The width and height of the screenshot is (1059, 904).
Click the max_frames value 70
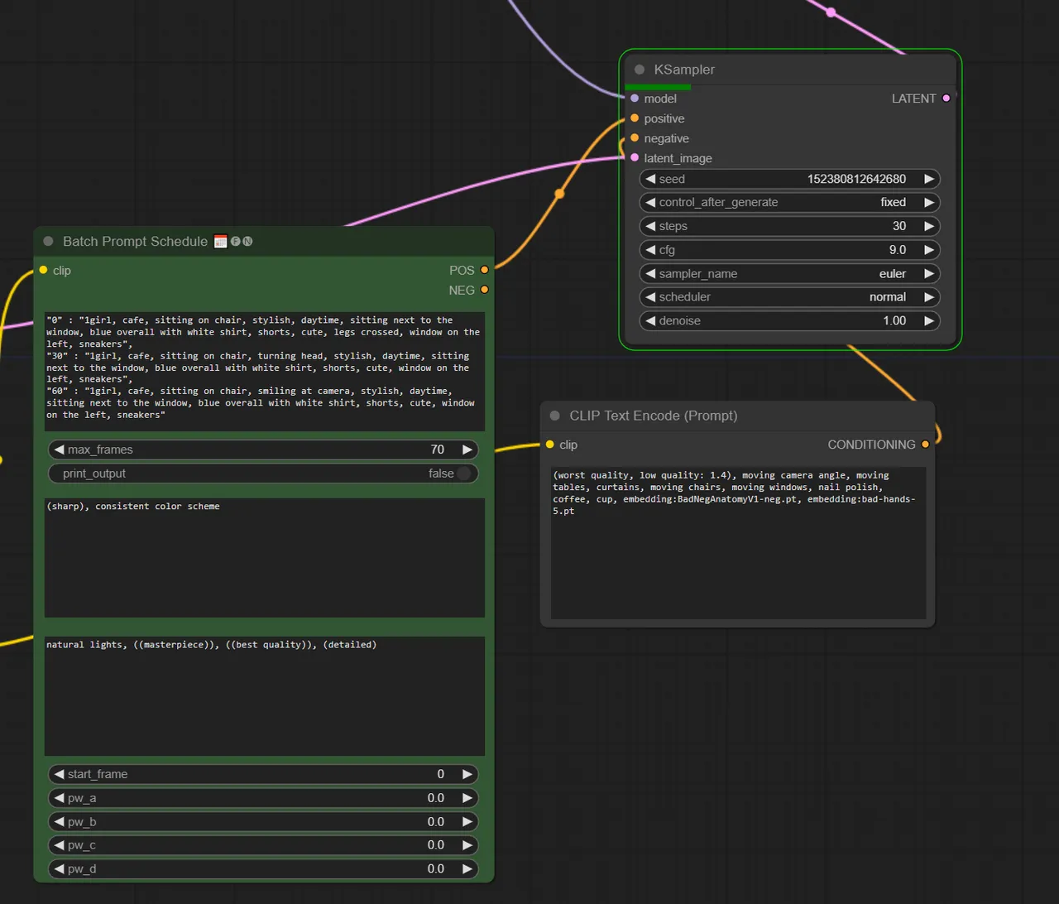(x=438, y=450)
